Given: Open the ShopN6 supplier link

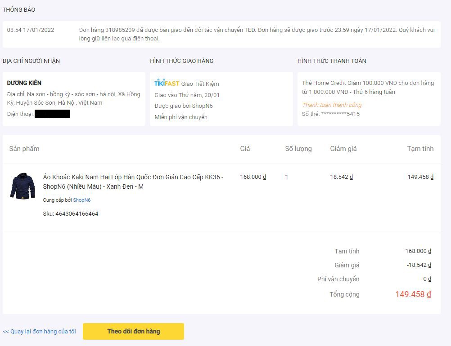Looking at the screenshot, I should click(x=81, y=200).
